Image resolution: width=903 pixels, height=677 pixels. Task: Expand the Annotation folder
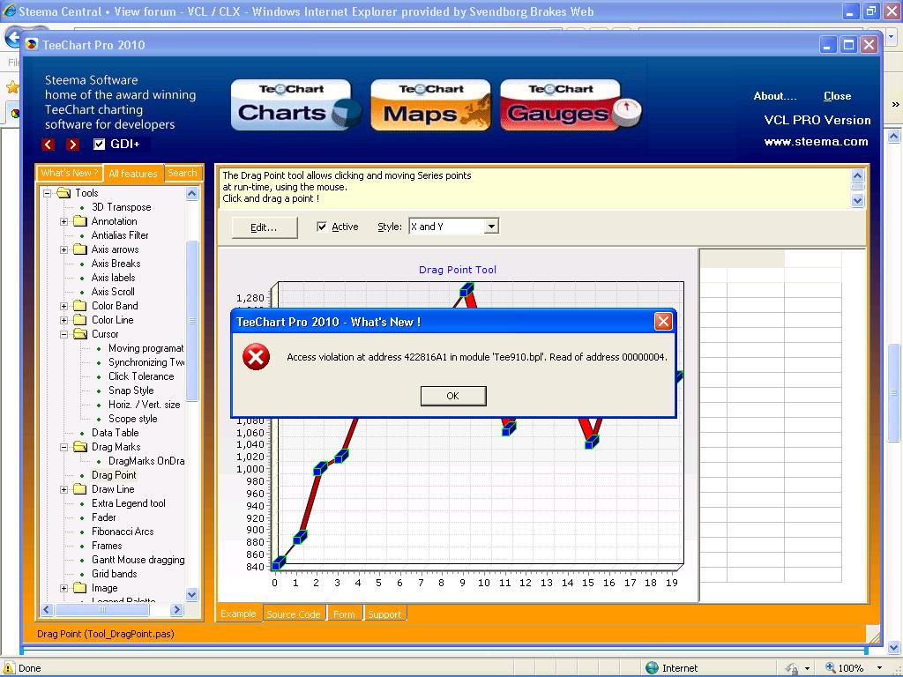pyautogui.click(x=63, y=221)
